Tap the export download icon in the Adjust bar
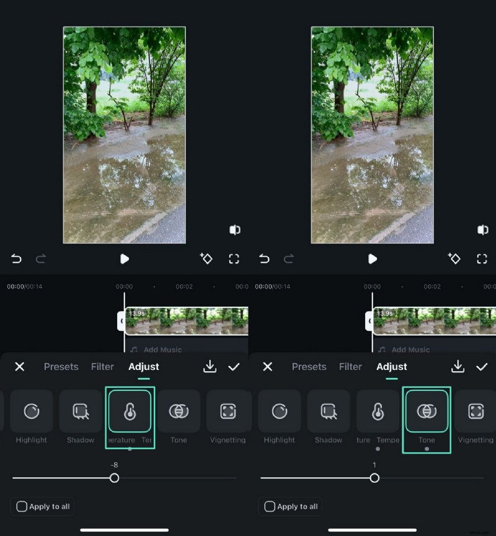 pyautogui.click(x=210, y=367)
